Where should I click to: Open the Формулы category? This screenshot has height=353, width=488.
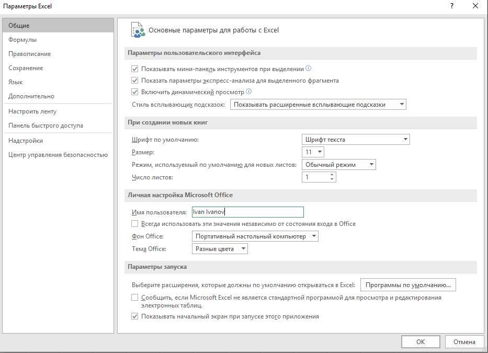click(58, 40)
